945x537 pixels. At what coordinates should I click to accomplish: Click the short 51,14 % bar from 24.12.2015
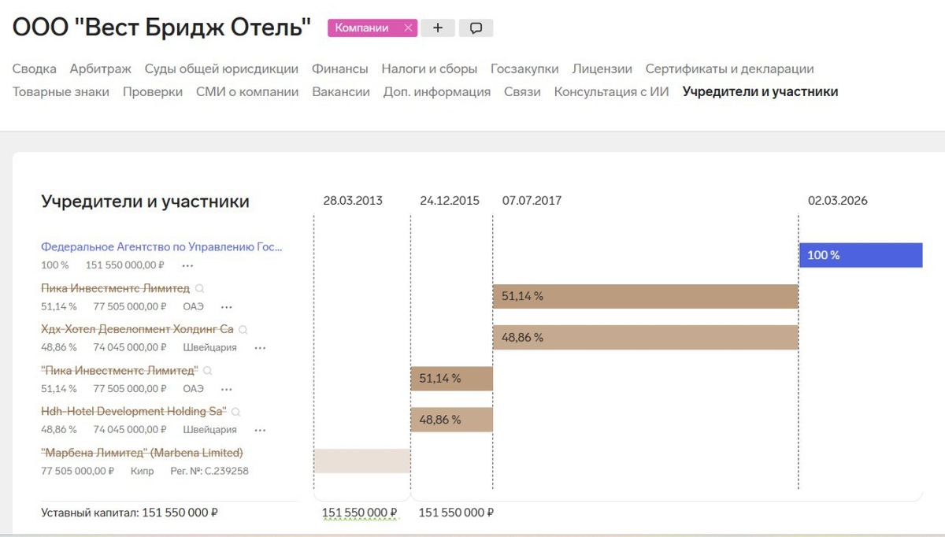tap(452, 379)
